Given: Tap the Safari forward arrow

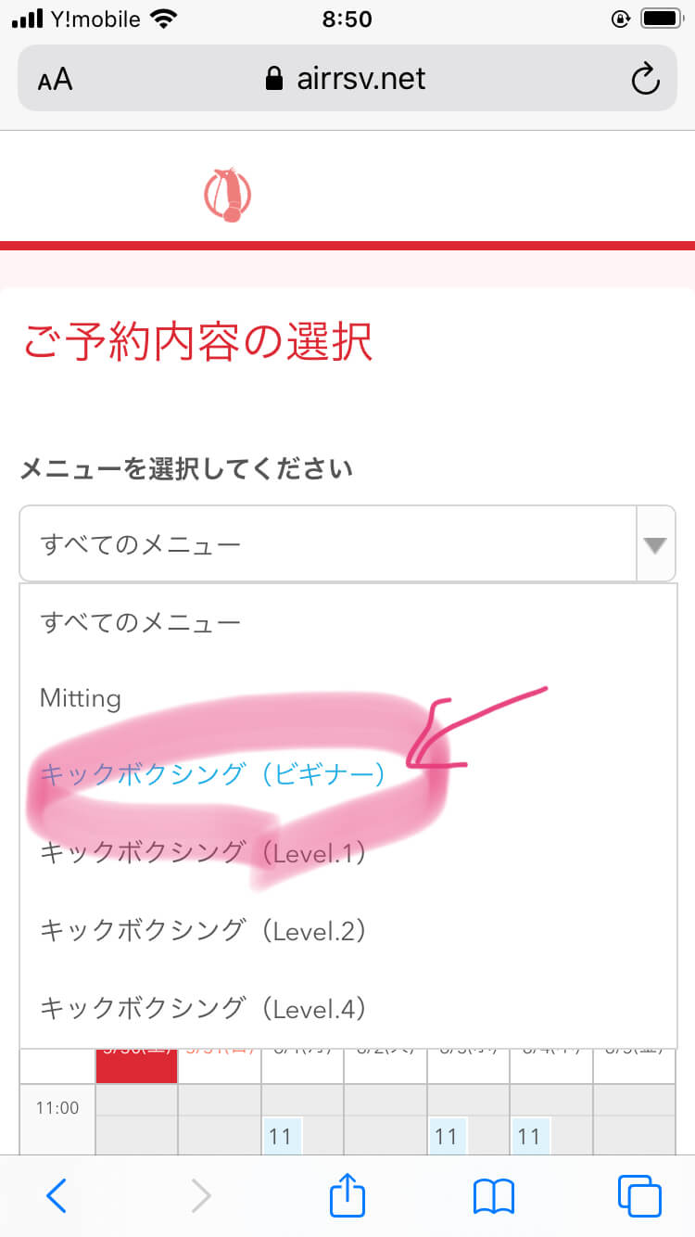Looking at the screenshot, I should [x=200, y=1196].
